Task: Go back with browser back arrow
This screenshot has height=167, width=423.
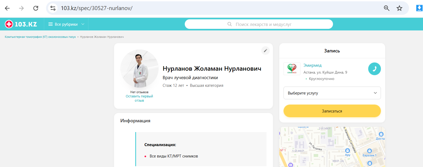Action: click(7, 8)
